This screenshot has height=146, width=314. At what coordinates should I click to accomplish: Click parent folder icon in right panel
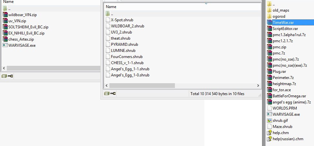pyautogui.click(x=269, y=4)
